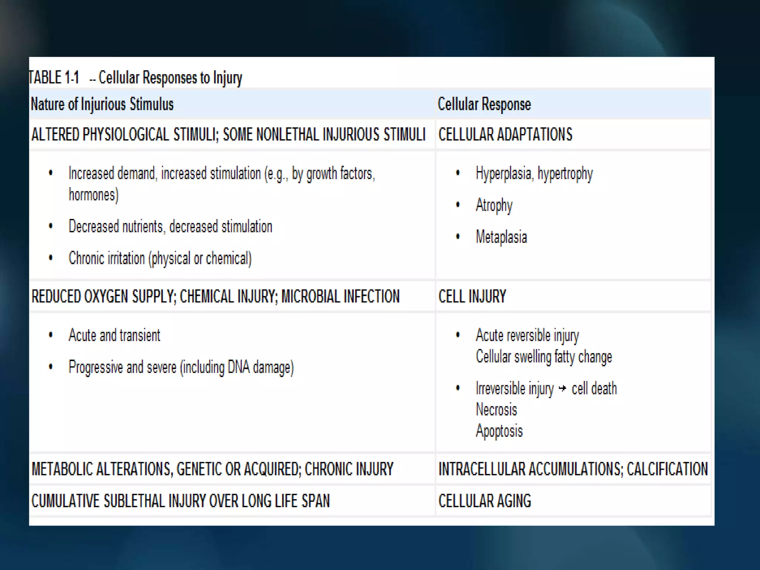
Task: Click 'Acute and transient' bullet text
Action: click(114, 335)
